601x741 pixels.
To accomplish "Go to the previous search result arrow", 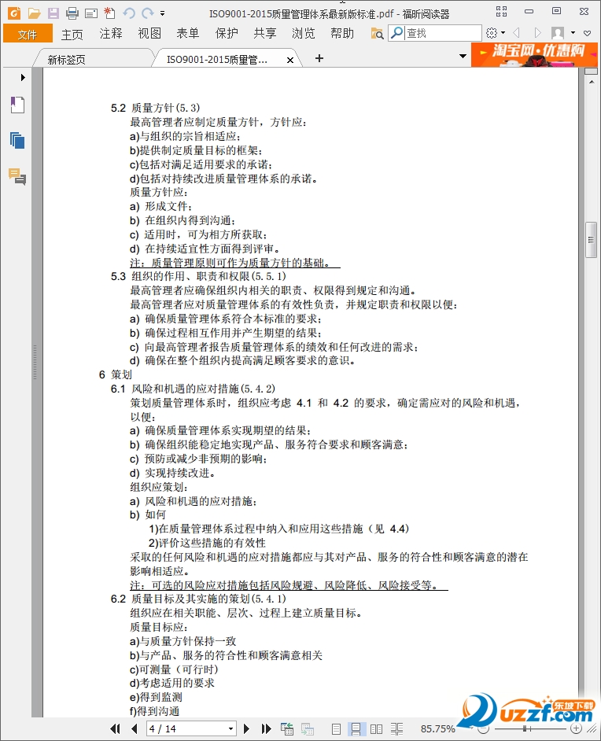I will click(516, 32).
